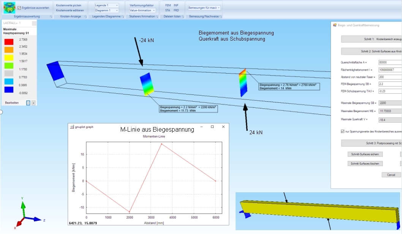Click the FEM results icon in ribbon

click(9, 8)
